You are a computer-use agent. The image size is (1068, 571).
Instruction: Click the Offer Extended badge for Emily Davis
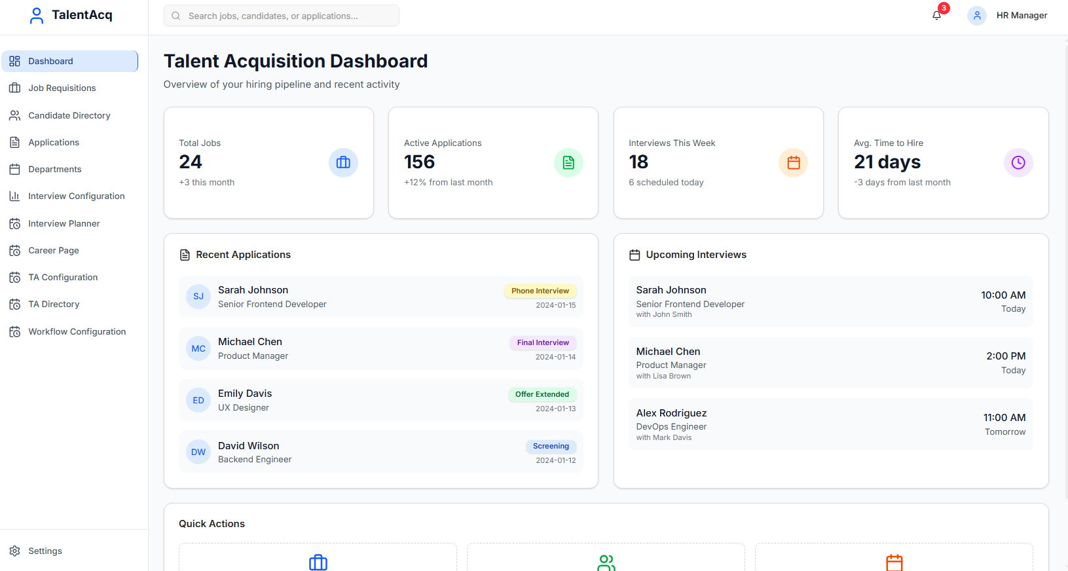(542, 394)
